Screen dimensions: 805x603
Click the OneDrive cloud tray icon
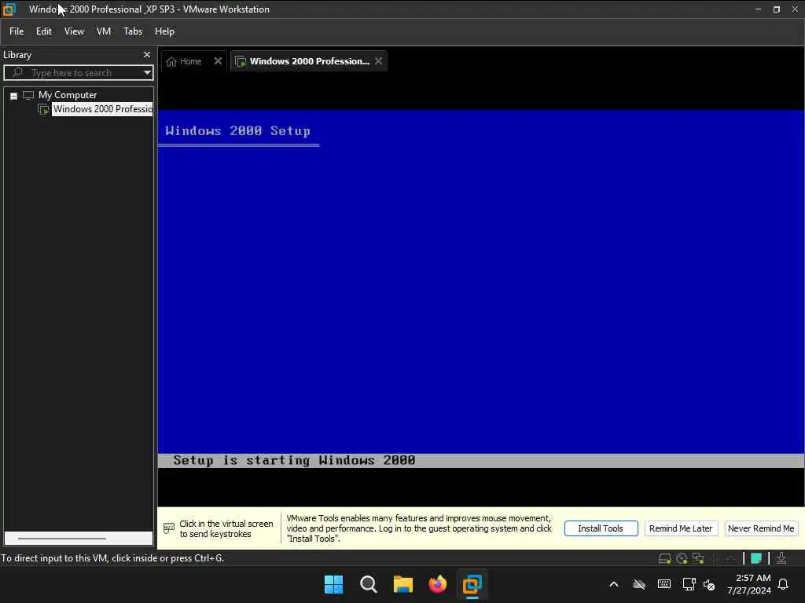tap(638, 584)
